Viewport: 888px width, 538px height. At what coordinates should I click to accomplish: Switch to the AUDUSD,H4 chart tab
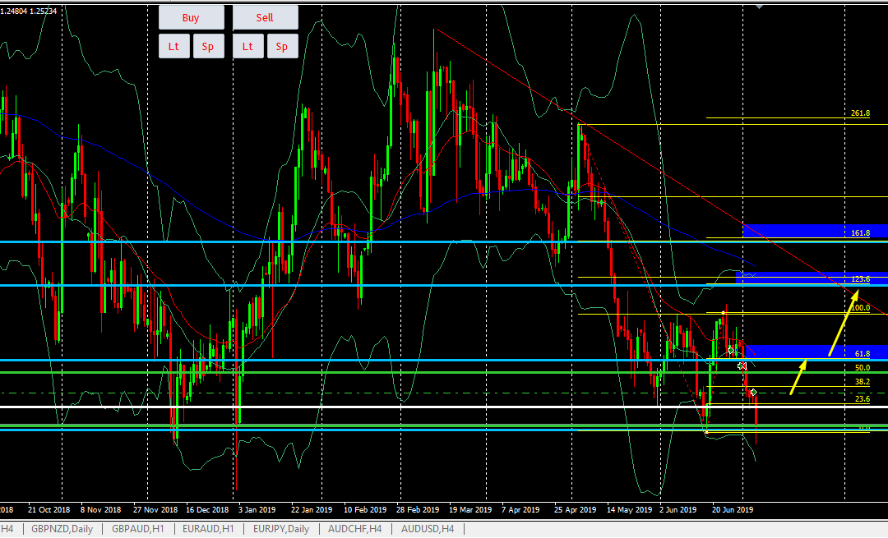pyautogui.click(x=427, y=529)
